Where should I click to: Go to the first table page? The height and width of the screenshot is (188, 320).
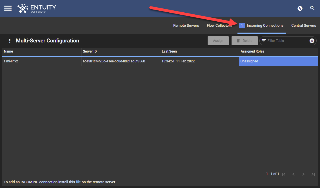tap(284, 174)
